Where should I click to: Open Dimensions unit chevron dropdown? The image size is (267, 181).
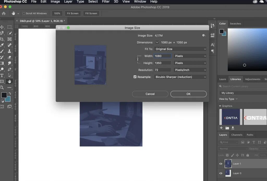[157, 42]
